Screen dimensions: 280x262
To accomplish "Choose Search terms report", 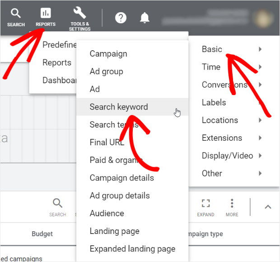I will point(114,124).
